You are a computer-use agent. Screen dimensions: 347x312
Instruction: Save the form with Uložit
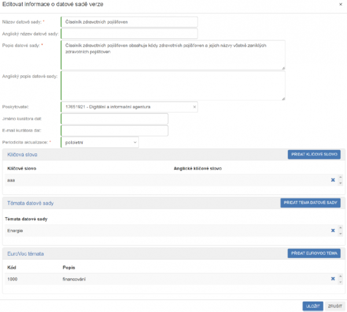point(312,306)
